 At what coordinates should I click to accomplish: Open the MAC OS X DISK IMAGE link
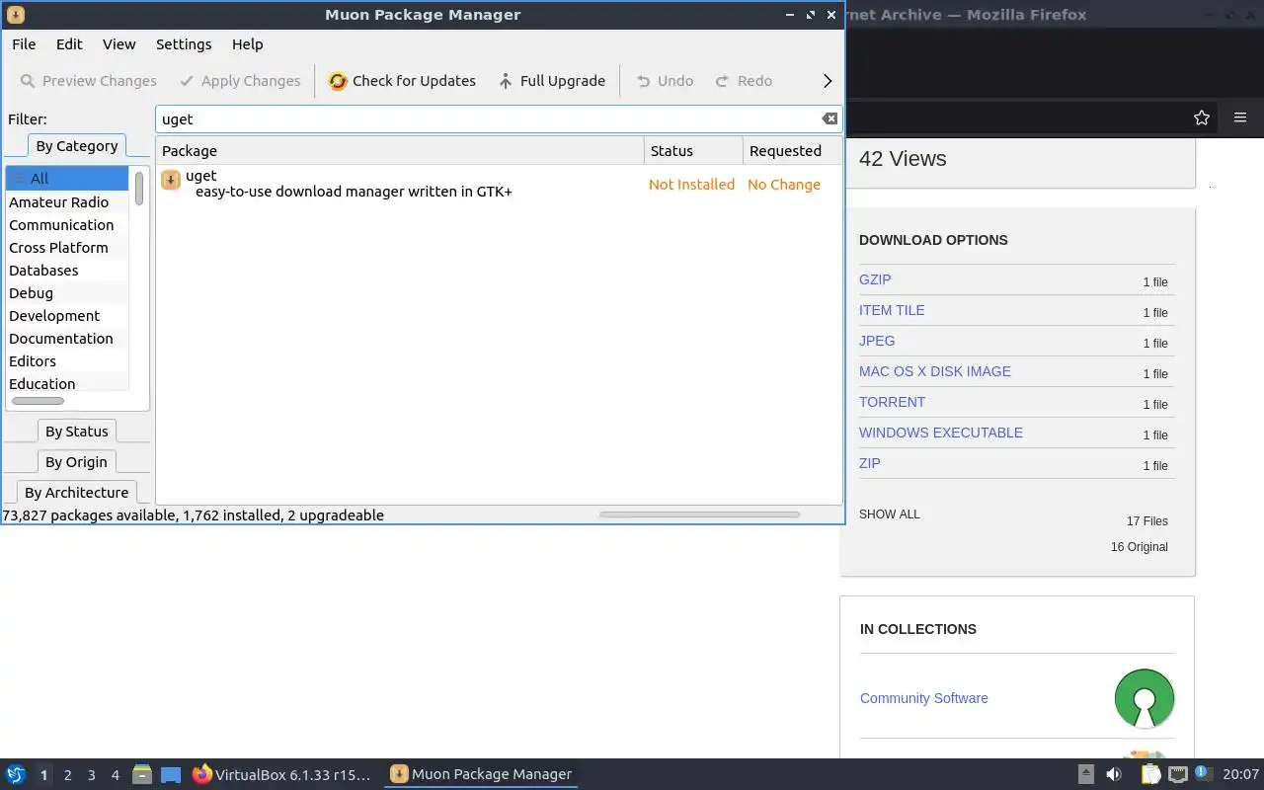click(x=935, y=371)
